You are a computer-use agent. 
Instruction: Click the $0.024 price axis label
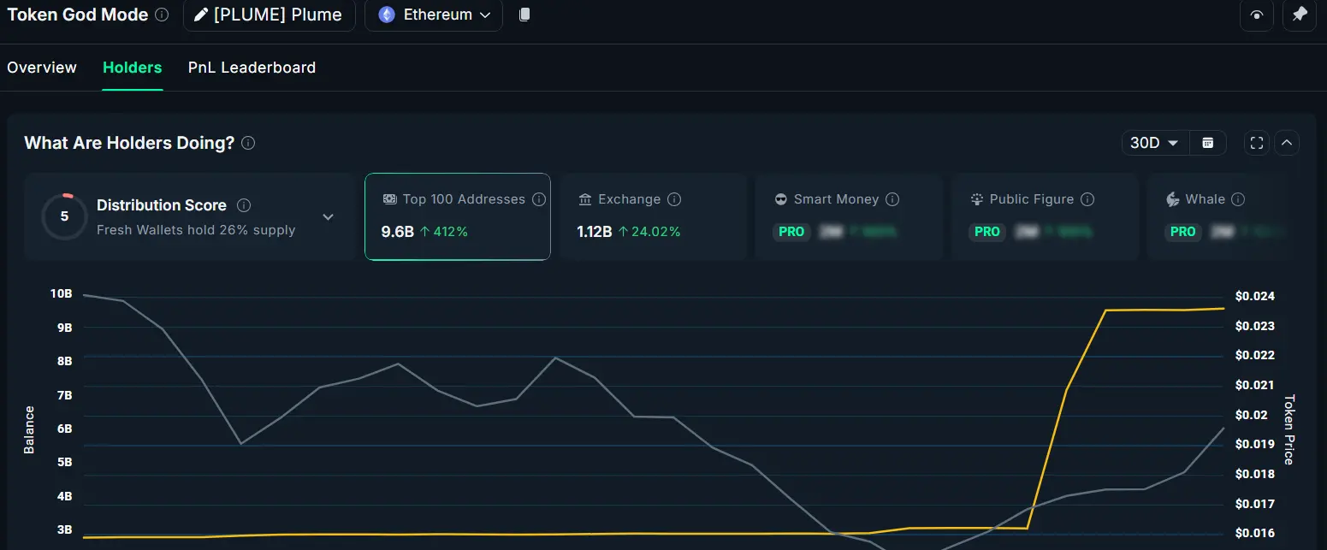click(1255, 297)
